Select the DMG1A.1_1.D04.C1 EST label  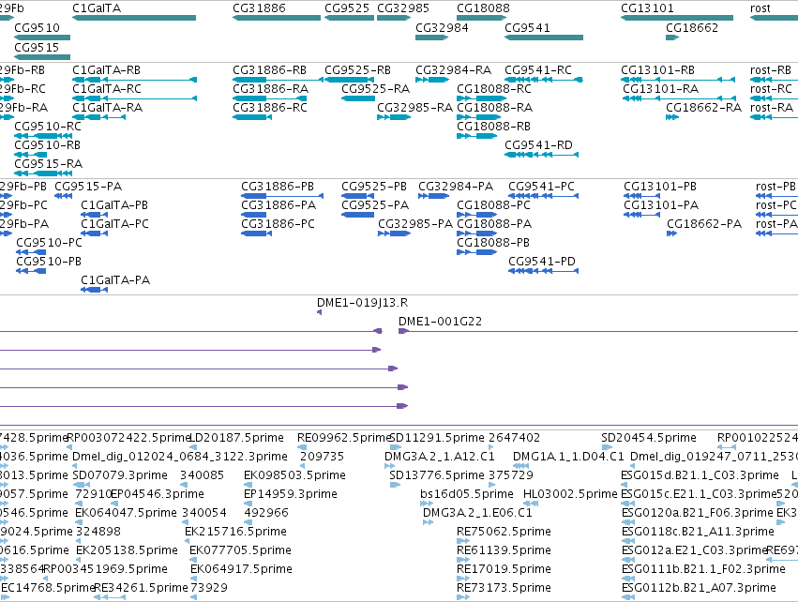568,457
